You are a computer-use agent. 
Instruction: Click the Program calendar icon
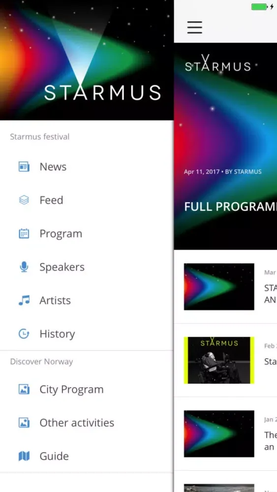point(24,233)
